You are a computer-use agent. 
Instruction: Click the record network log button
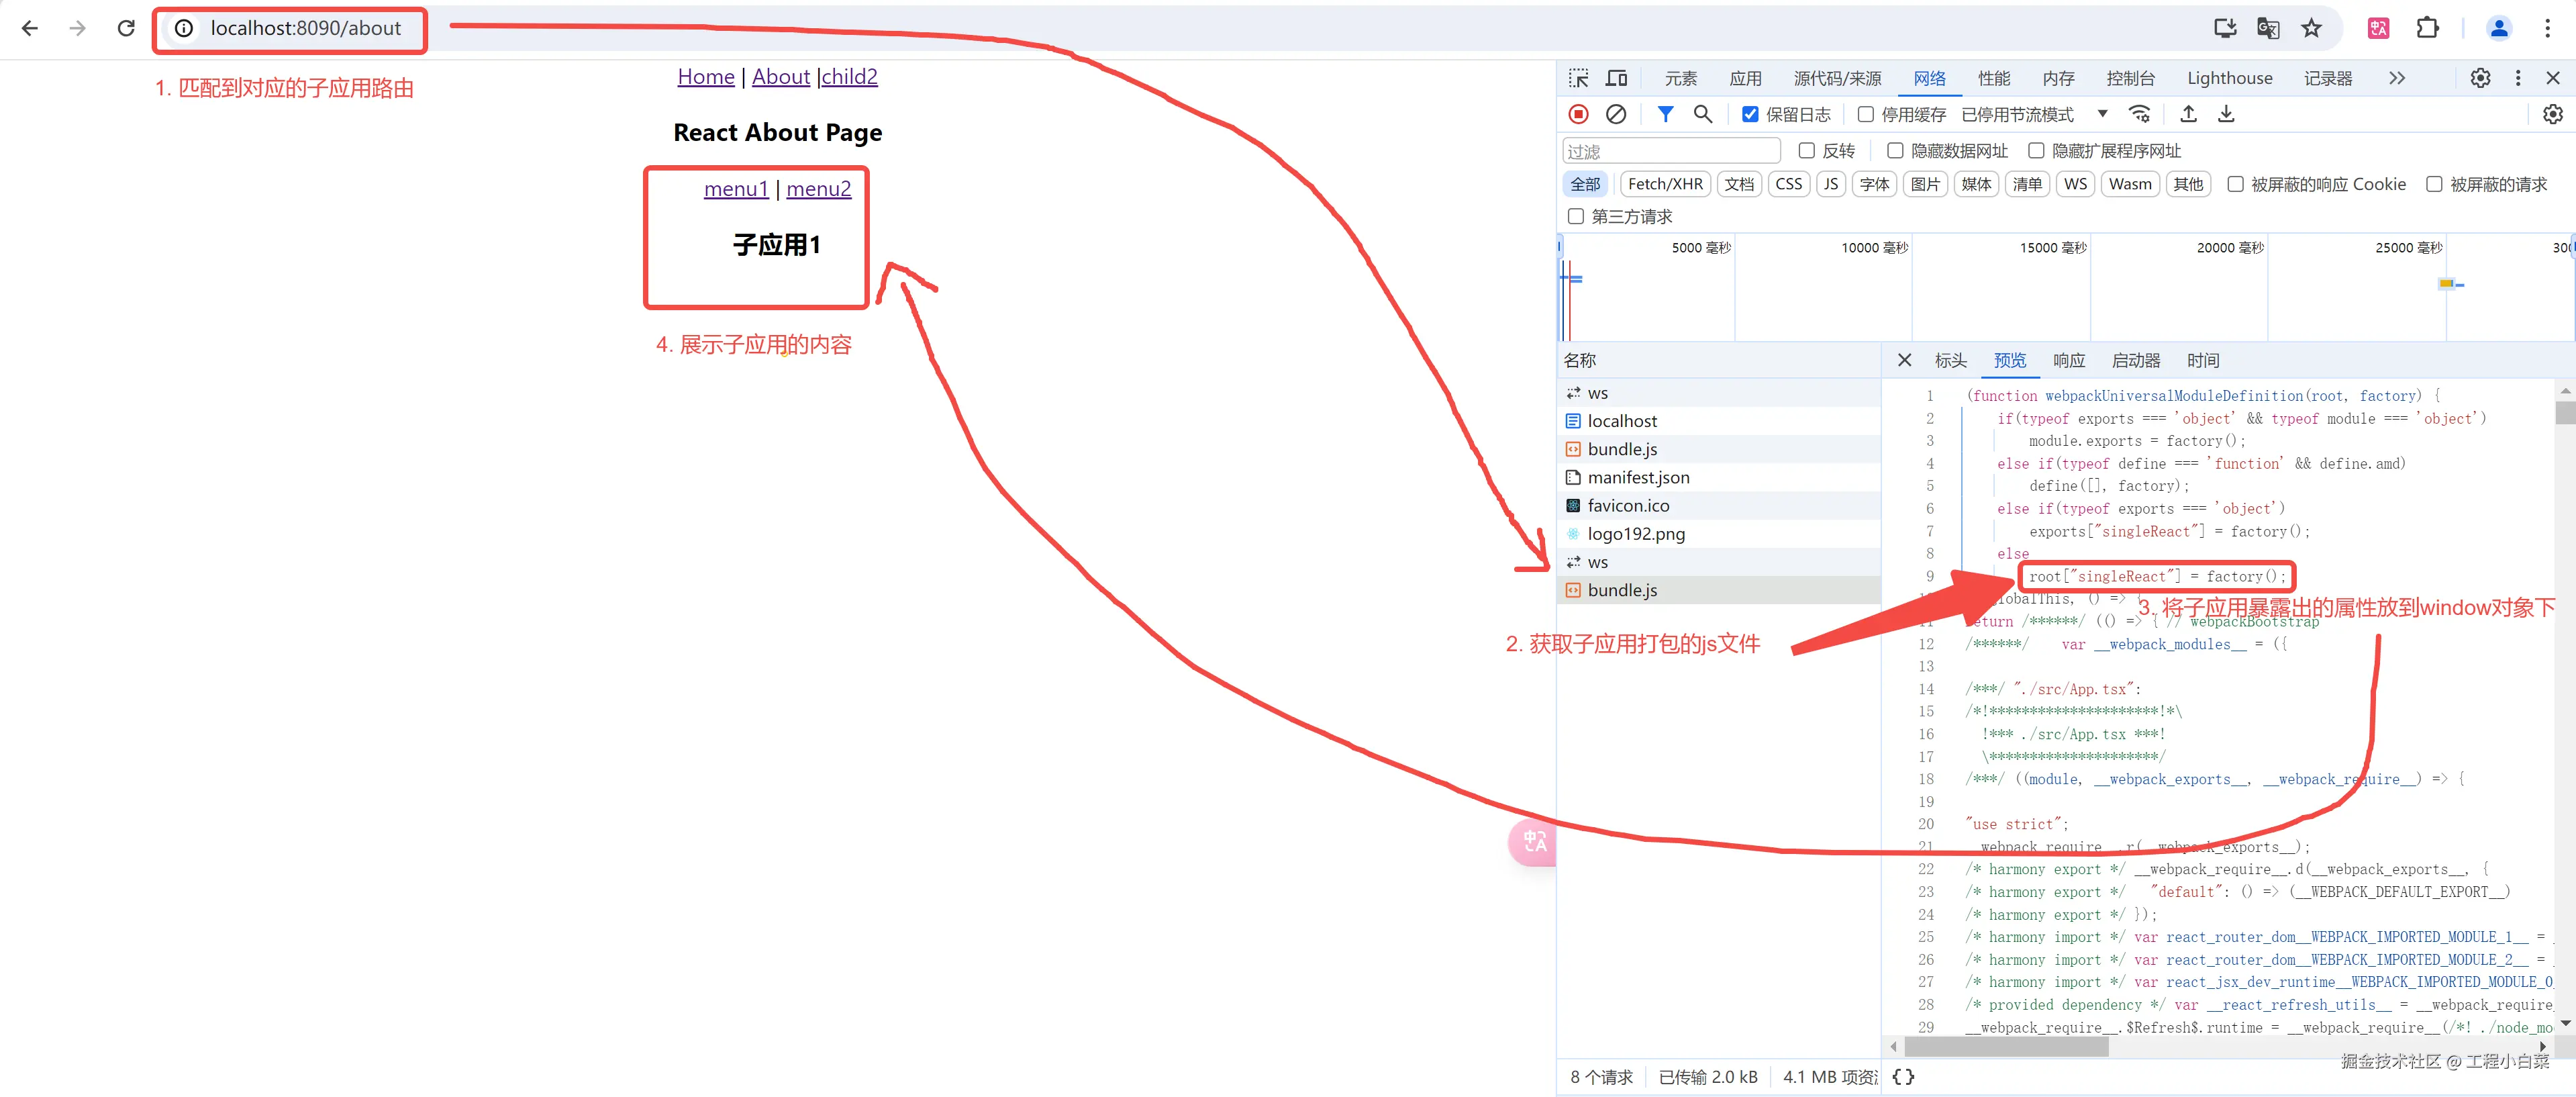point(1578,114)
